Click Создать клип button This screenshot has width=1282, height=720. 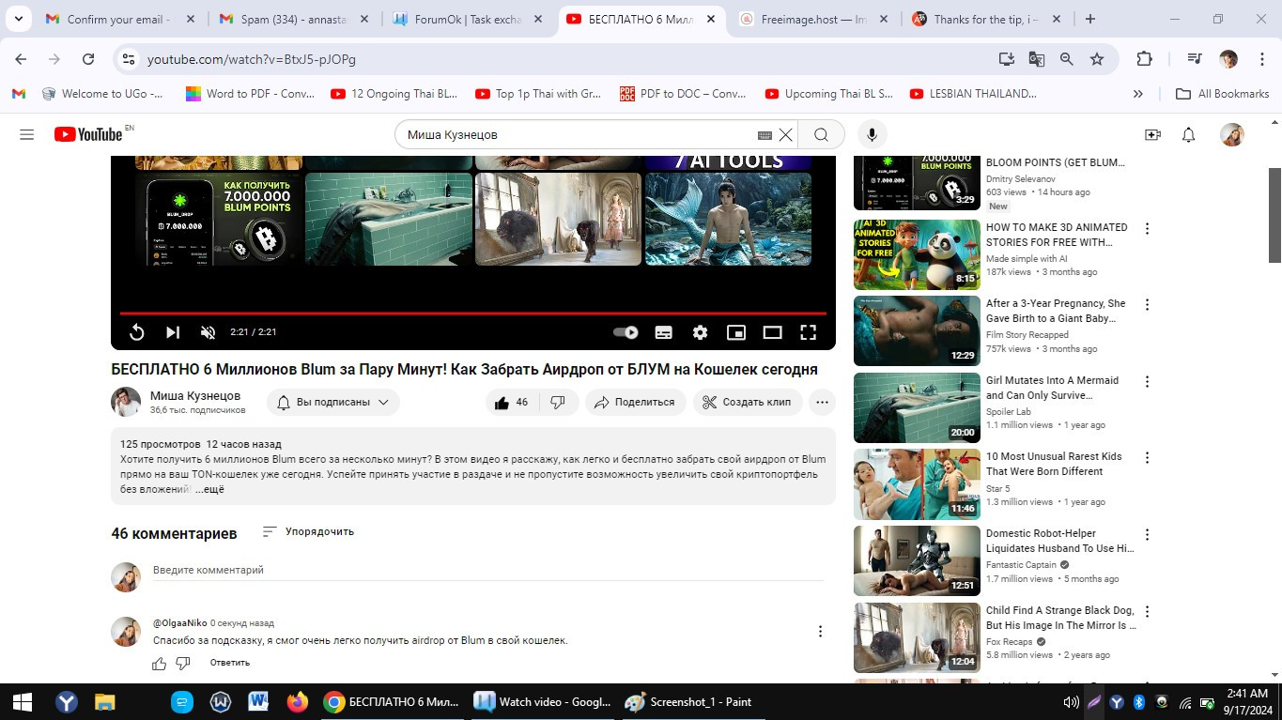pyautogui.click(x=748, y=402)
